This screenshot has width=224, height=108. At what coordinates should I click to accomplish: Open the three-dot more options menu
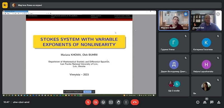(x=126, y=102)
